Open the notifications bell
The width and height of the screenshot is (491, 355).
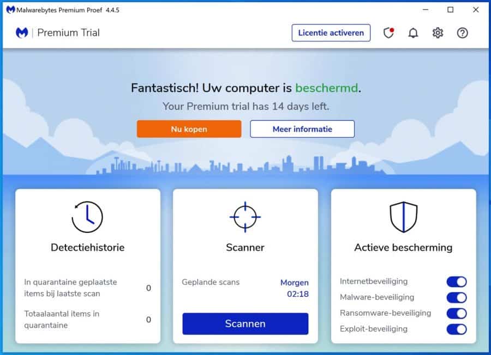coord(413,33)
